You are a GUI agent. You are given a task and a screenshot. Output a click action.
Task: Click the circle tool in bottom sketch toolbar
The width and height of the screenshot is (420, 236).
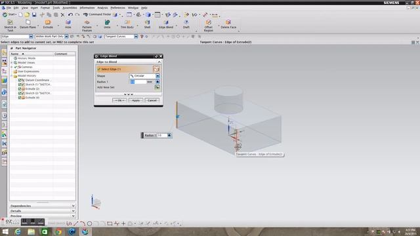[89, 223]
